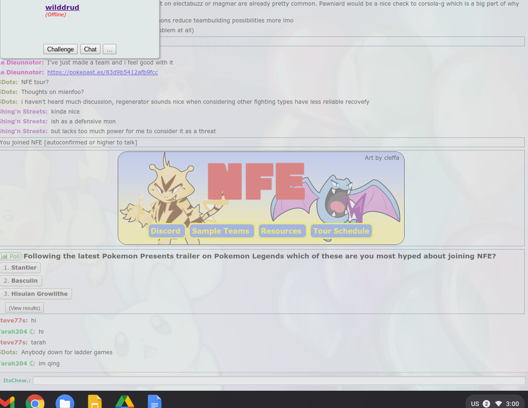Click the large NFE banner title
This screenshot has width=528, height=408.
[x=256, y=181]
